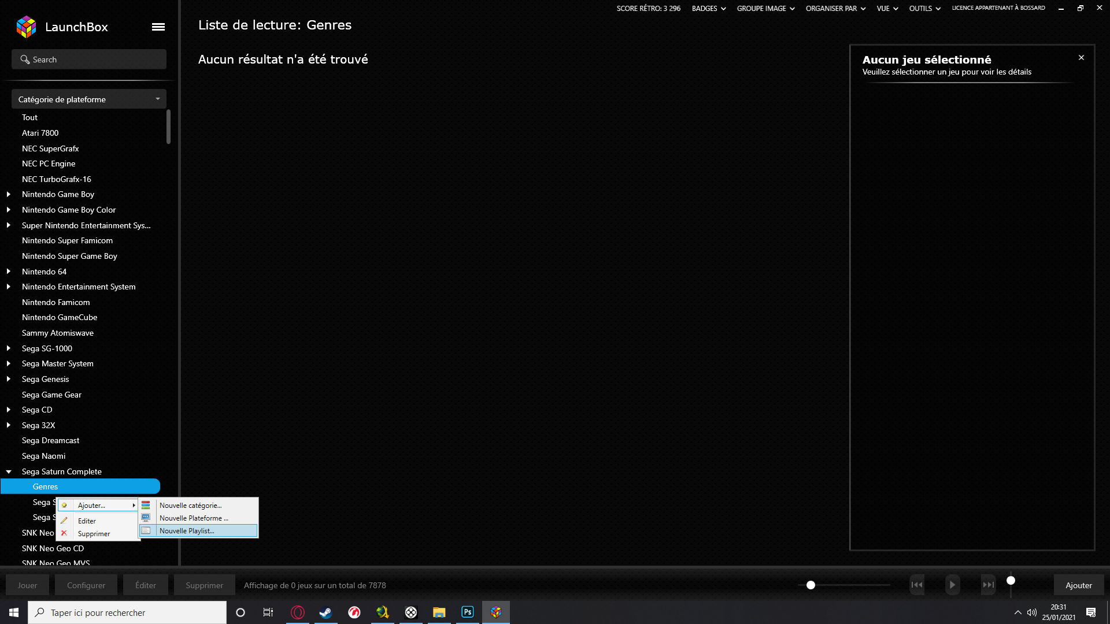The width and height of the screenshot is (1110, 624).
Task: Open Windows notification center
Action: pos(1091,612)
